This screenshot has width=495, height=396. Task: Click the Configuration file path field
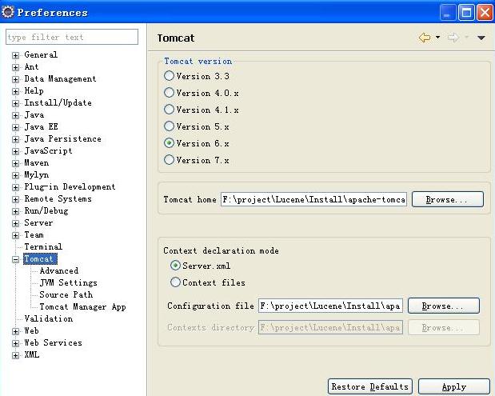tap(330, 306)
